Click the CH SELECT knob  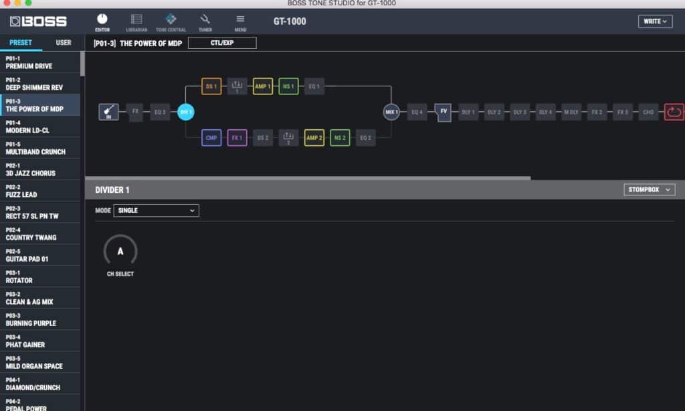tap(120, 252)
